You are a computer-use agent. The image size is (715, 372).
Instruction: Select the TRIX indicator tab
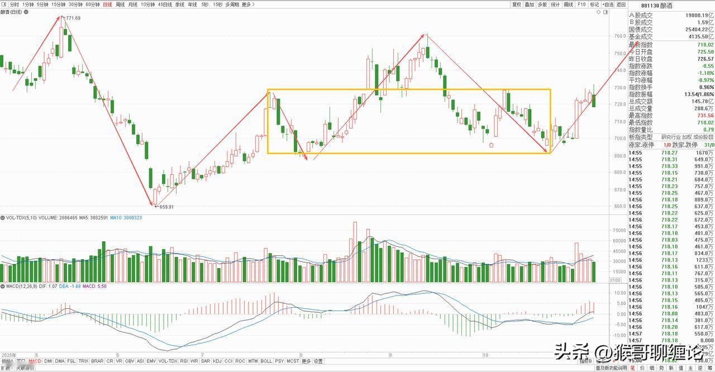click(x=84, y=361)
